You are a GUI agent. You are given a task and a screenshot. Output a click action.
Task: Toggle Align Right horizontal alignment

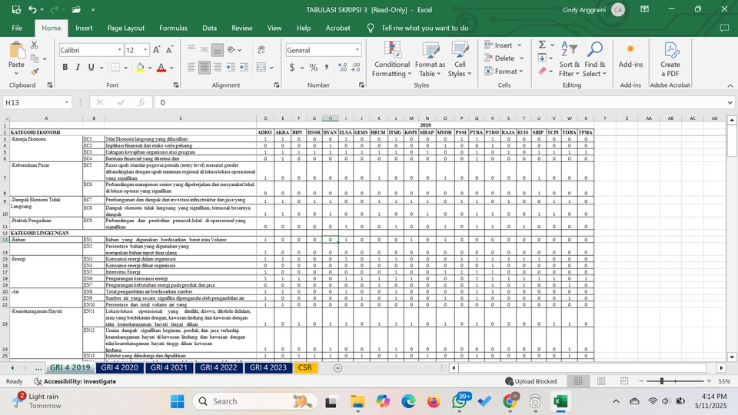click(x=218, y=68)
